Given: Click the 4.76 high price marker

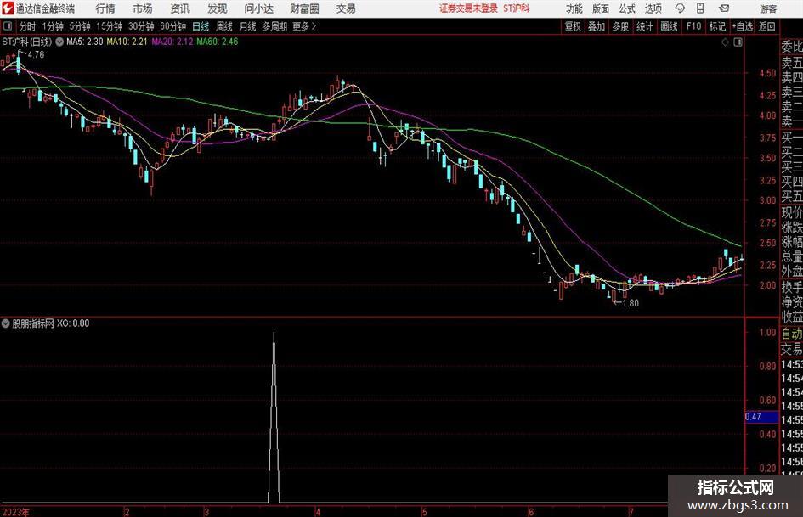Looking at the screenshot, I should pos(36,54).
